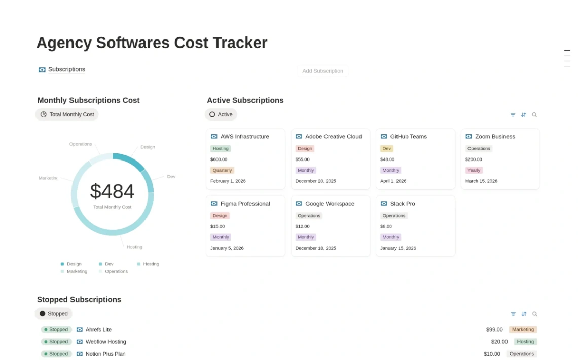Screen dimensions: 578x360
Task: Open the Notion Plus Plan row
Action: click(x=288, y=354)
